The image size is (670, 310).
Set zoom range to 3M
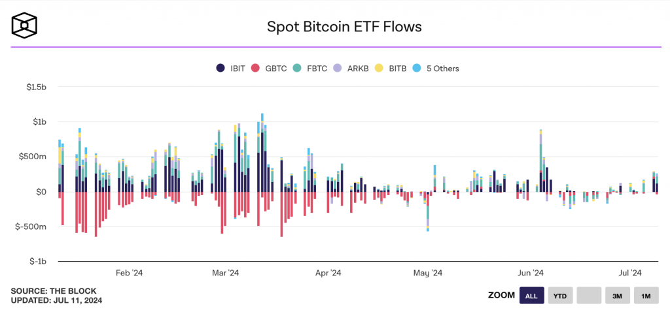(617, 296)
